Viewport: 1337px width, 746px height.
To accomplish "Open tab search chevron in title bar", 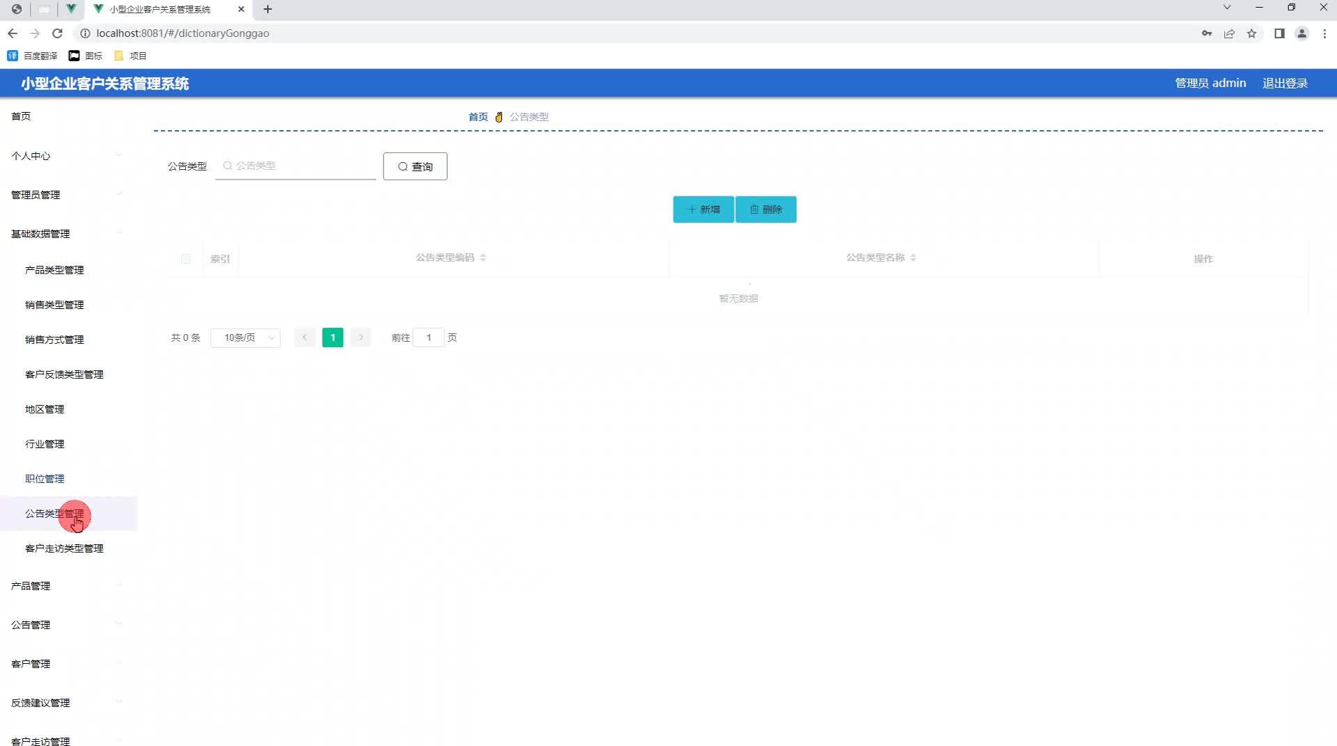I will click(1227, 7).
